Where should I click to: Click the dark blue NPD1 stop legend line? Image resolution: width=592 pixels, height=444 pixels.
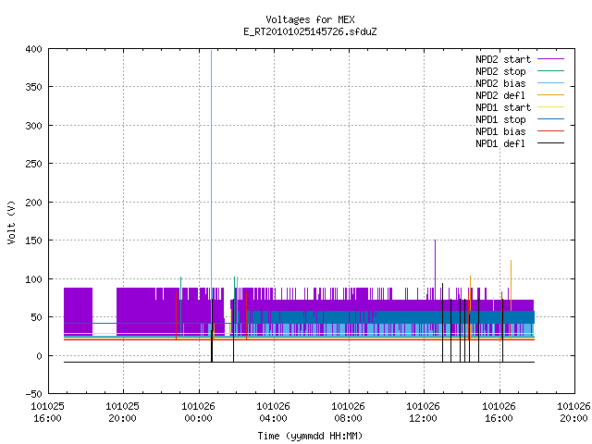coord(551,119)
